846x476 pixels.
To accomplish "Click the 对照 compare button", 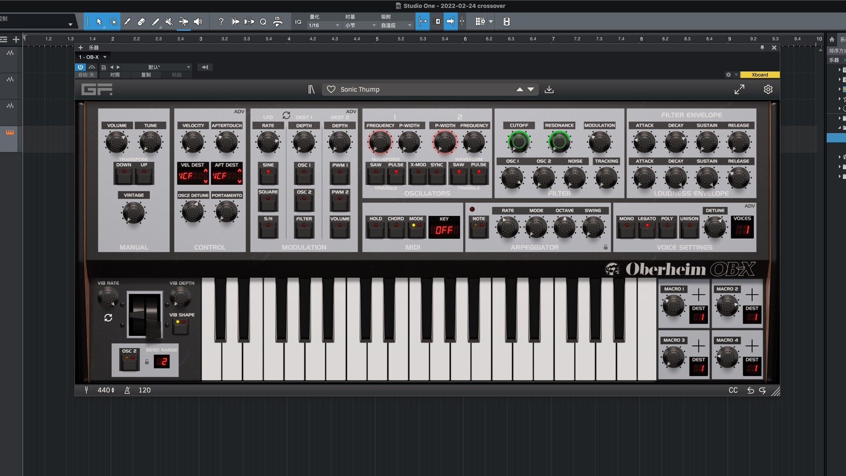I will pos(115,75).
